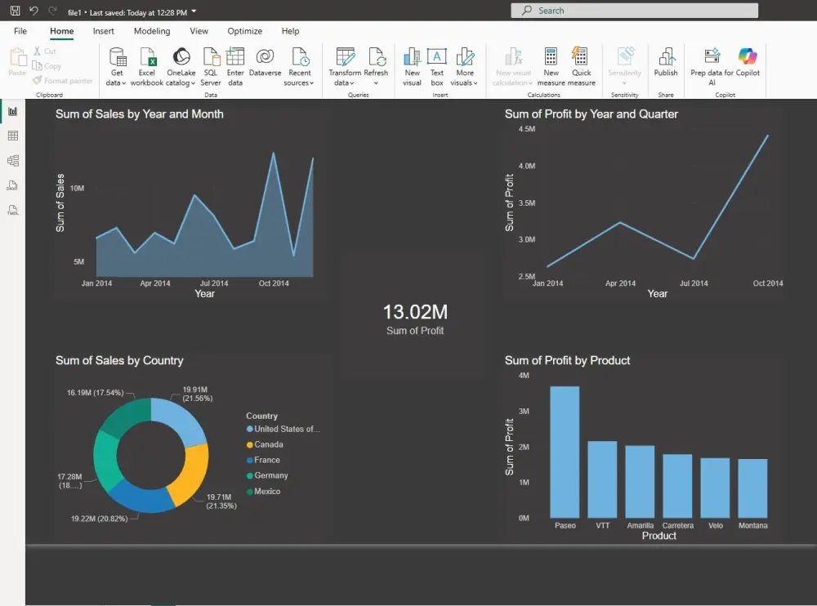Switch to the Modeling ribbon tab
Viewport: 817px width, 606px height.
point(151,31)
